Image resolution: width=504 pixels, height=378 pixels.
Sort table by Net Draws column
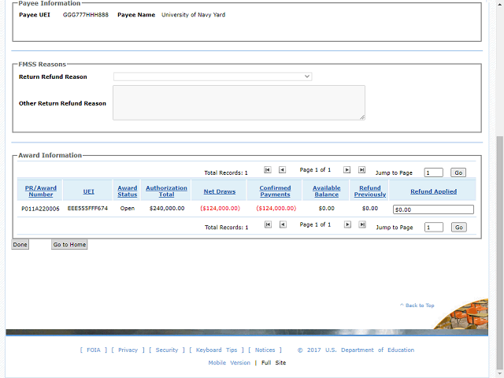(x=219, y=191)
